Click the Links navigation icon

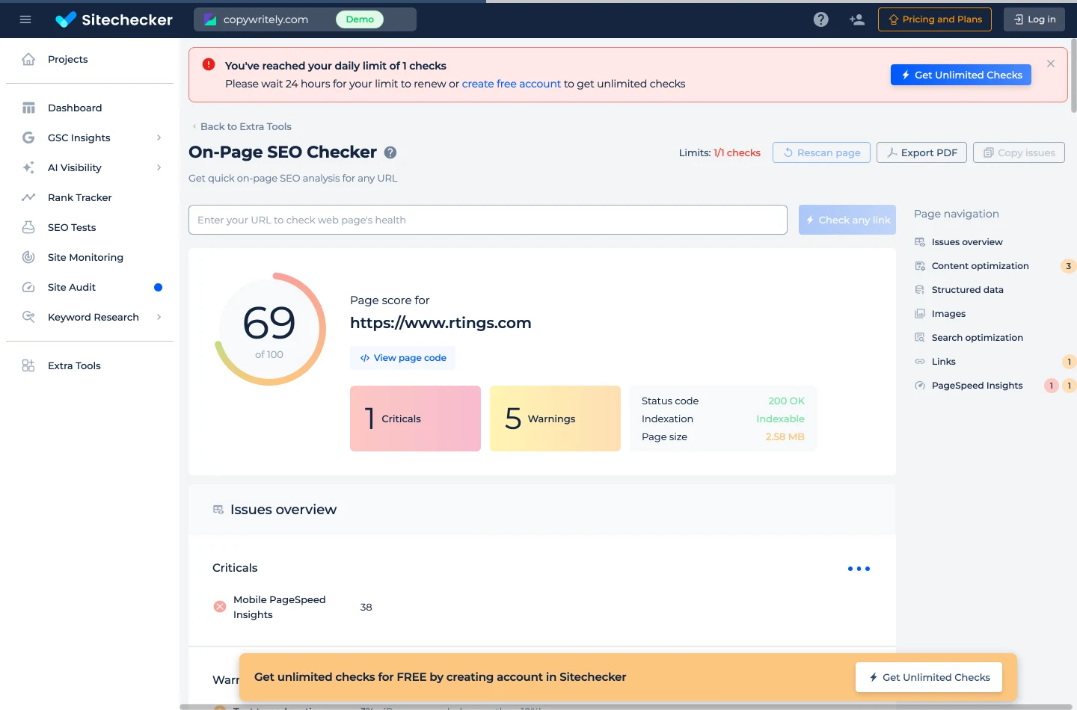point(920,362)
